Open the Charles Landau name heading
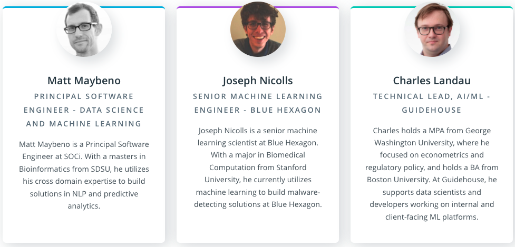The height and width of the screenshot is (247, 515). (432, 81)
